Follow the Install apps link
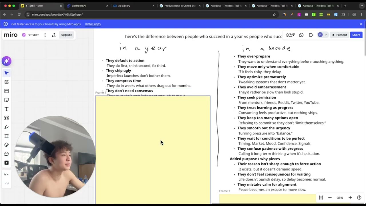The image size is (366, 206). 93,24
